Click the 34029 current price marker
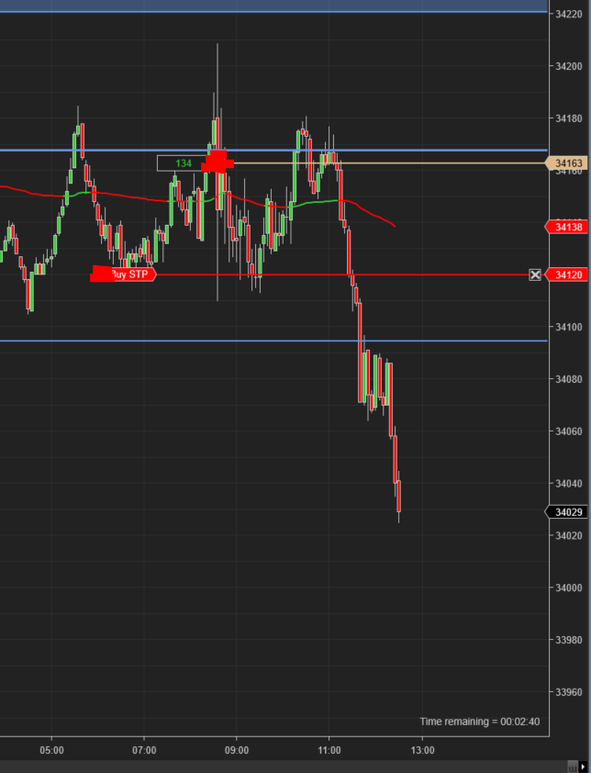This screenshot has width=591, height=773. (567, 511)
